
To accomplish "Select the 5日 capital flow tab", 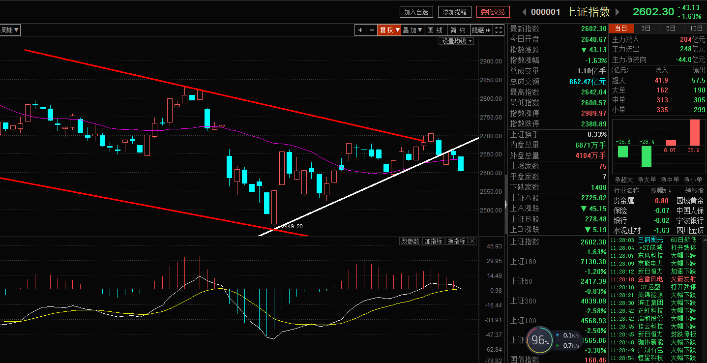I will click(671, 29).
